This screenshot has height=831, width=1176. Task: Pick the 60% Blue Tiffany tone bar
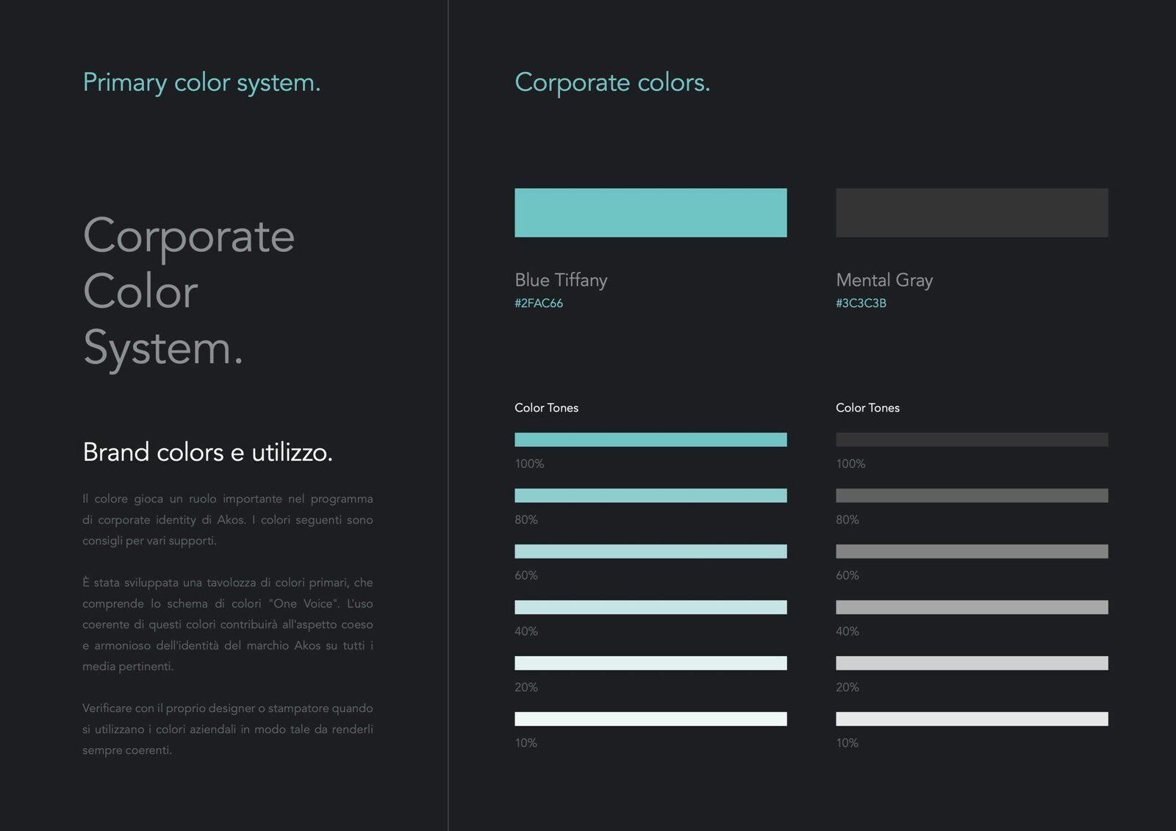[650, 551]
